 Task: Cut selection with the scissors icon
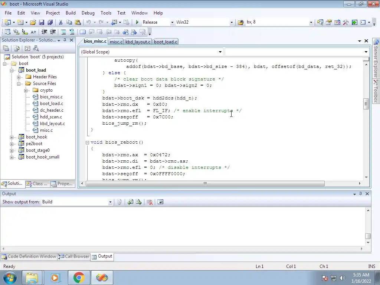pos(60,22)
